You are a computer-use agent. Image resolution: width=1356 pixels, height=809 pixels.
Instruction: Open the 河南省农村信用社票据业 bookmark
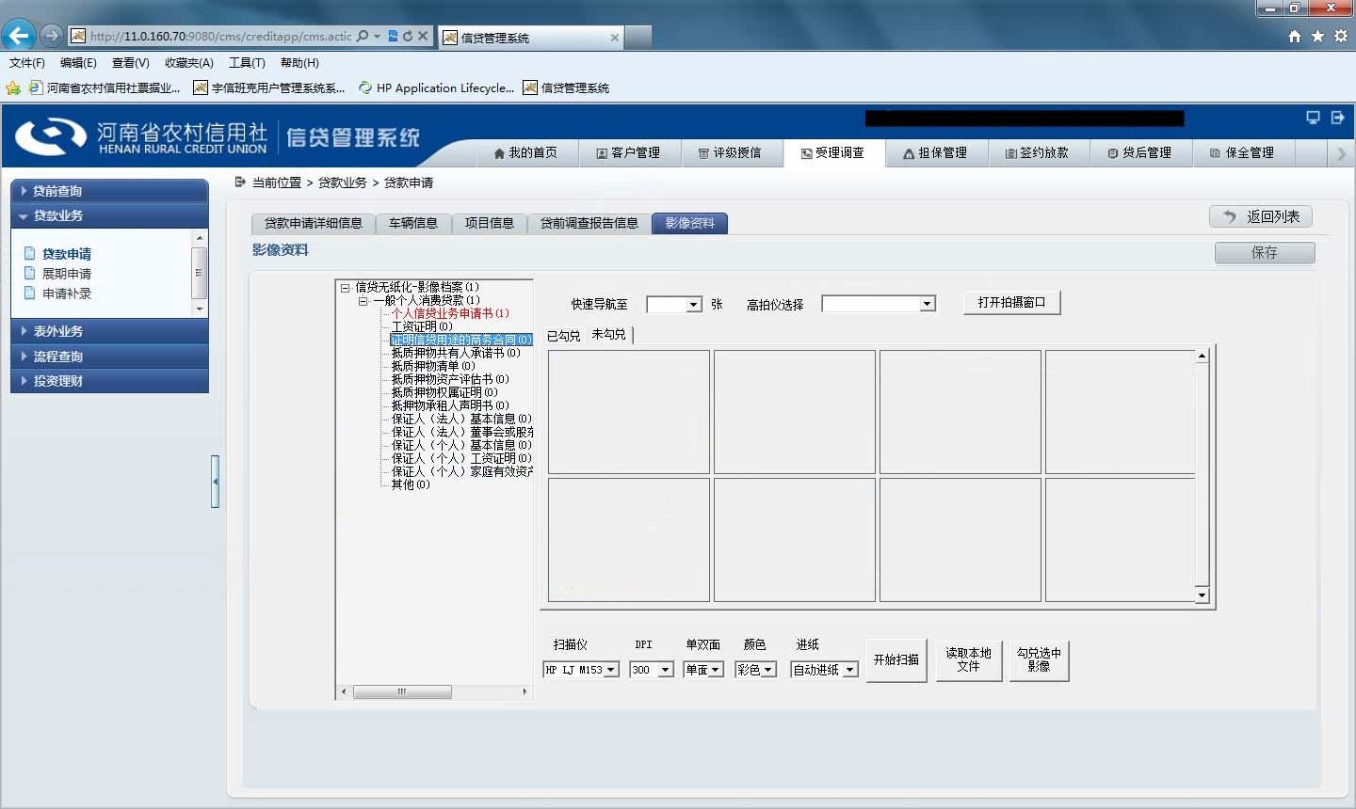[x=105, y=87]
